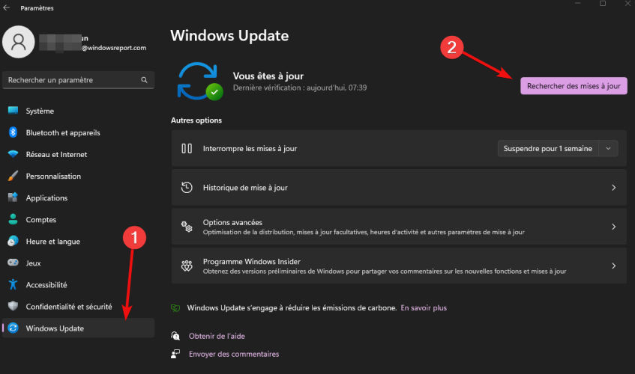Click the Applications icon in sidebar
The image size is (635, 374).
pos(13,197)
